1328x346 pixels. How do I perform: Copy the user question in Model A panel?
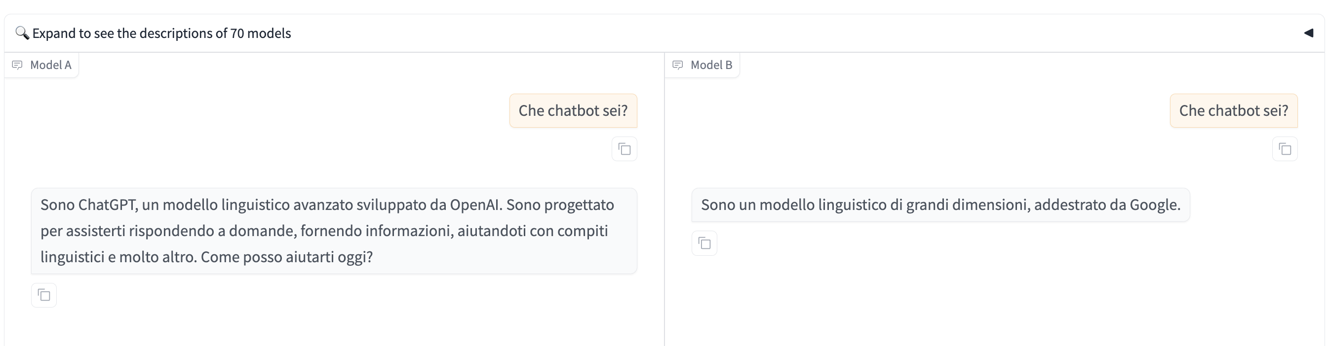point(625,149)
